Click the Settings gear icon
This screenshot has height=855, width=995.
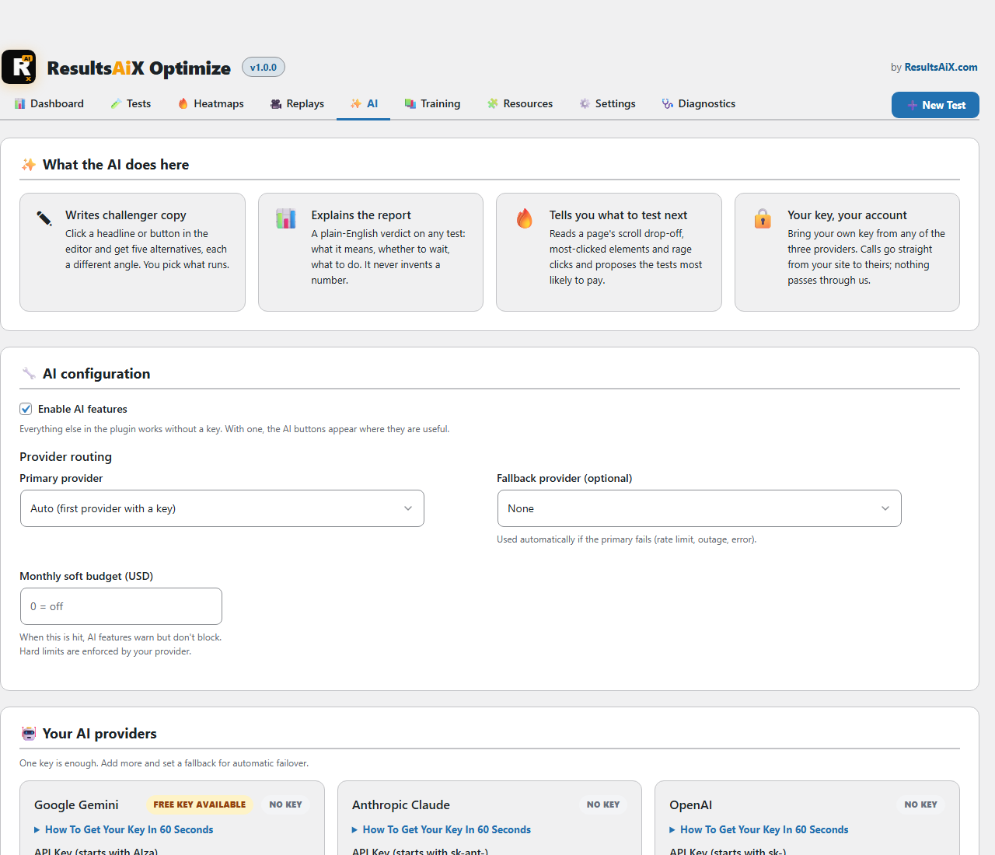tap(585, 103)
